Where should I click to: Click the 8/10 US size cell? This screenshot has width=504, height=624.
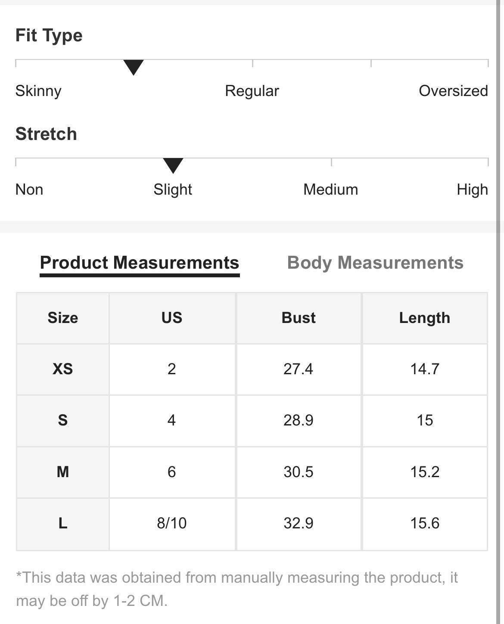[172, 524]
